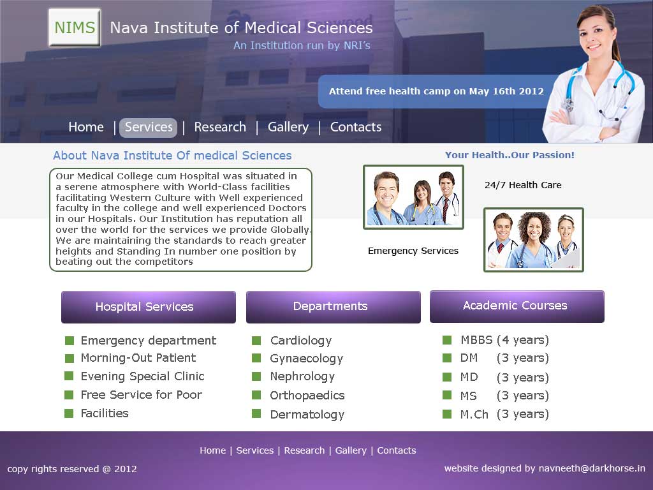Click the free health camp banner
The height and width of the screenshot is (490, 653).
tap(436, 91)
